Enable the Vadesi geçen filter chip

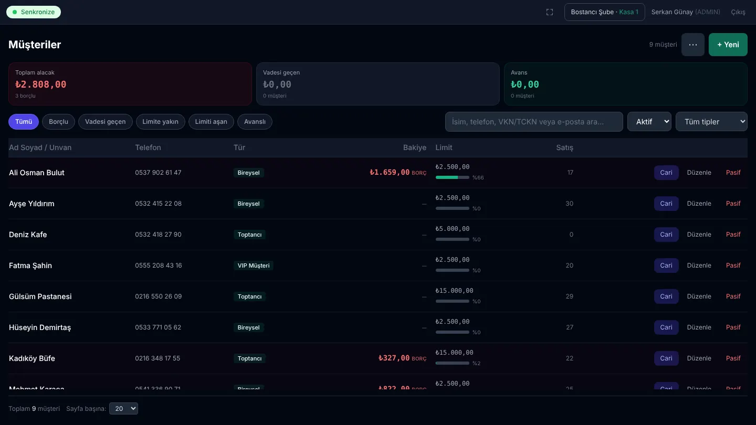[106, 122]
